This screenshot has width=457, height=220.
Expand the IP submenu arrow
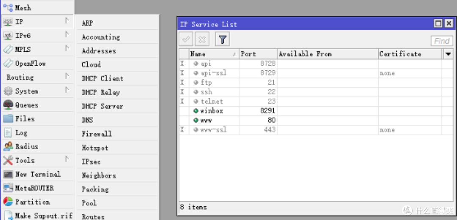coord(67,21)
